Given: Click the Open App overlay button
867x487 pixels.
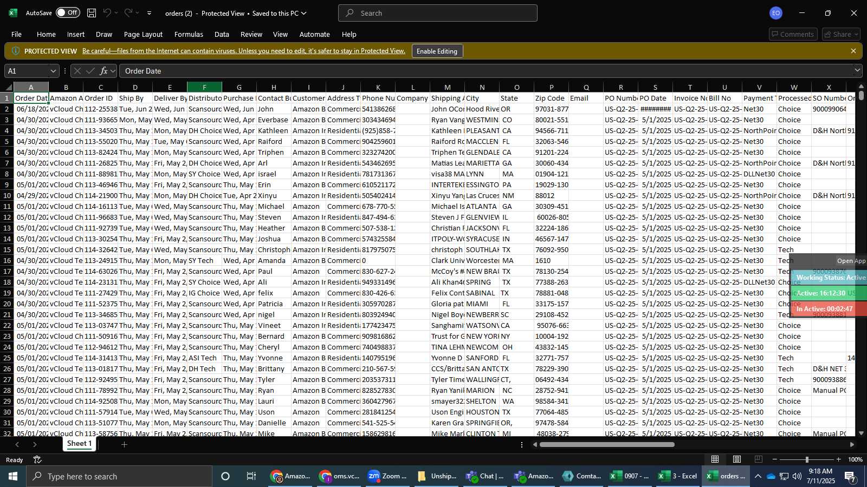Looking at the screenshot, I should [851, 261].
